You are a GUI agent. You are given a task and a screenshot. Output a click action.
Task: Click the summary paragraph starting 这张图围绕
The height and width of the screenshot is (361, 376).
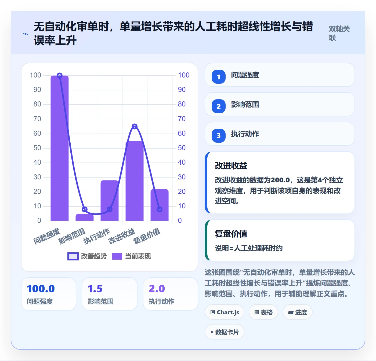(280, 283)
